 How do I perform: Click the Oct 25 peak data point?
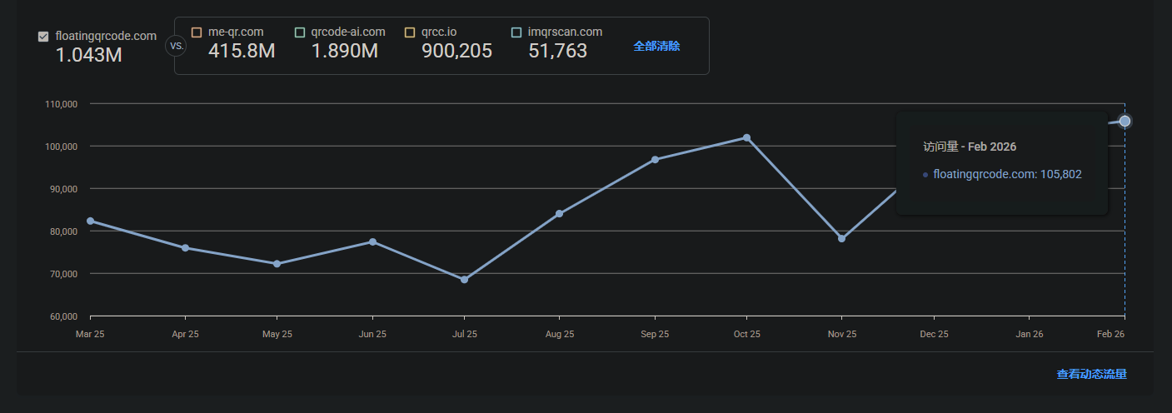tap(746, 137)
